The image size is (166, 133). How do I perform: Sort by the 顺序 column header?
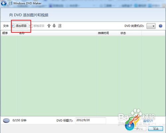tap(9, 33)
